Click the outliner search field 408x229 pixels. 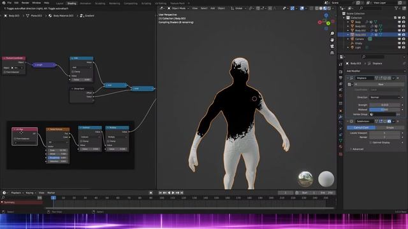point(372,8)
